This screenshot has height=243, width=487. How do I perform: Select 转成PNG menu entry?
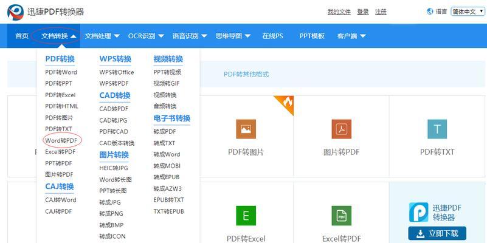111,214
